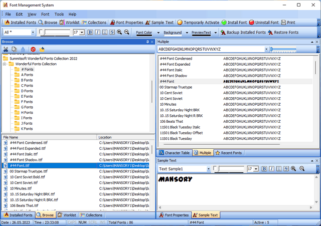
Task: Open Font Properties from the top toolbar
Action: click(126, 23)
